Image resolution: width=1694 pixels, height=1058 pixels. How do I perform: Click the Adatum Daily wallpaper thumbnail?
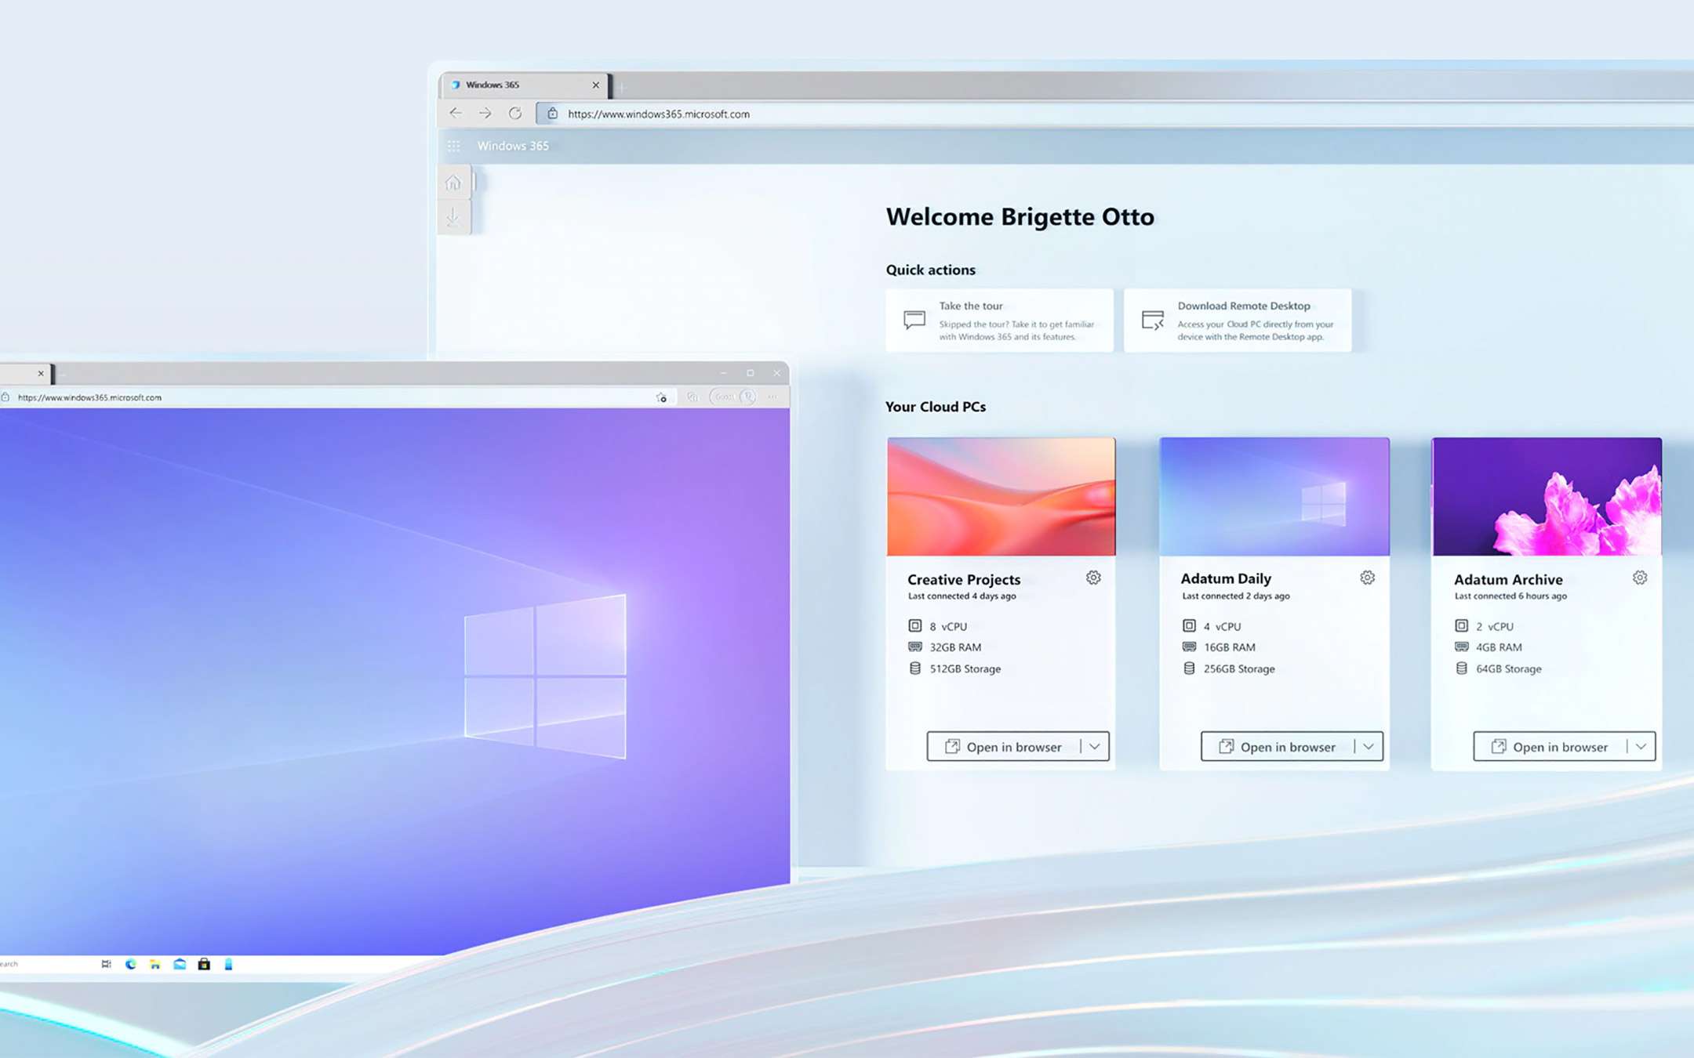click(1274, 497)
